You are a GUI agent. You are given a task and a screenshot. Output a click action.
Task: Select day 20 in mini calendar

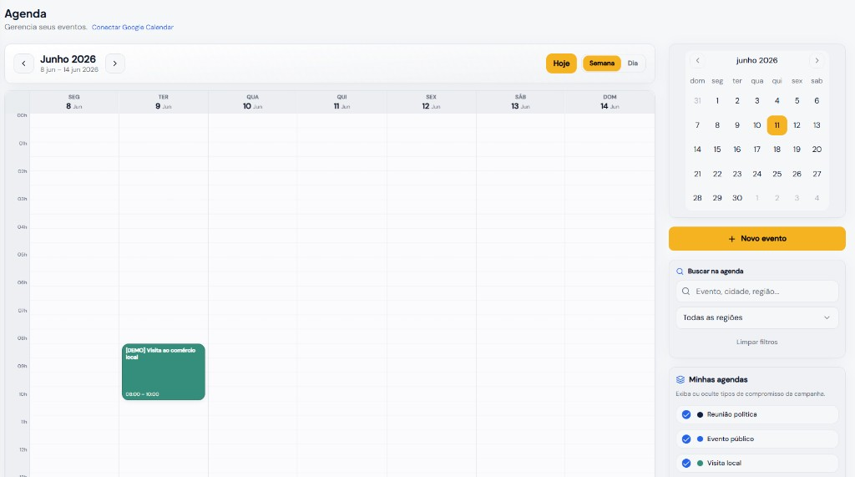click(817, 150)
